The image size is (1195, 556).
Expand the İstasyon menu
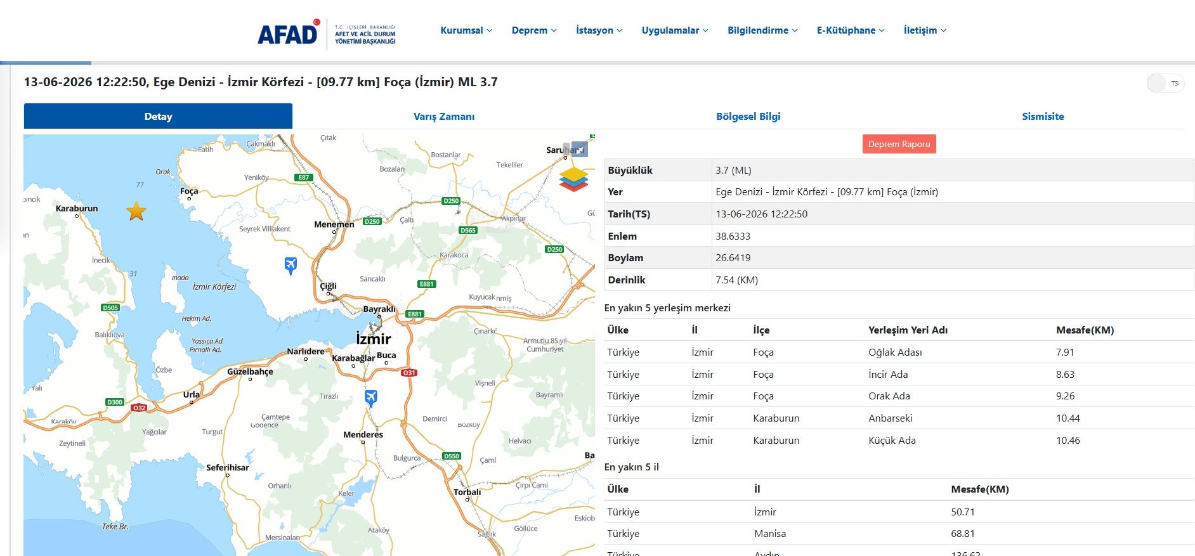pos(599,30)
